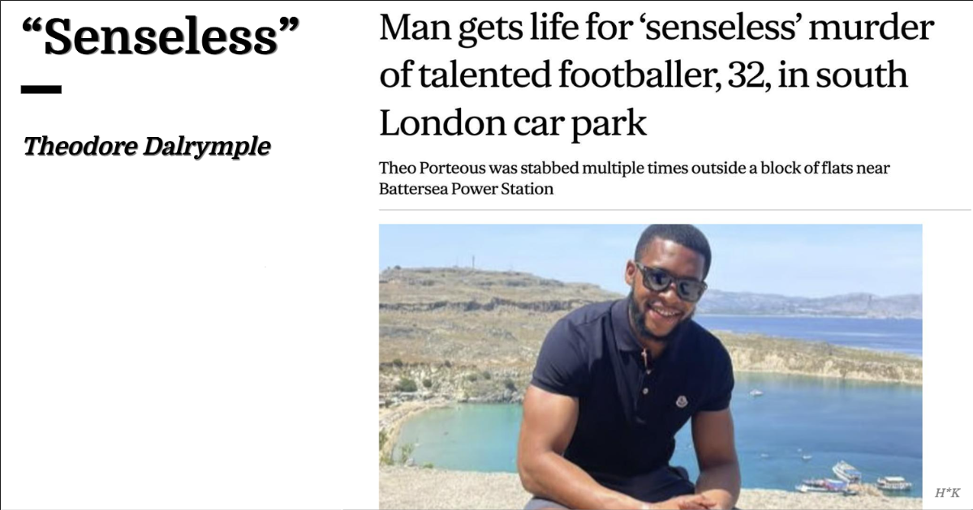
Task: Click the H*K watermark in the corner
Action: (947, 493)
